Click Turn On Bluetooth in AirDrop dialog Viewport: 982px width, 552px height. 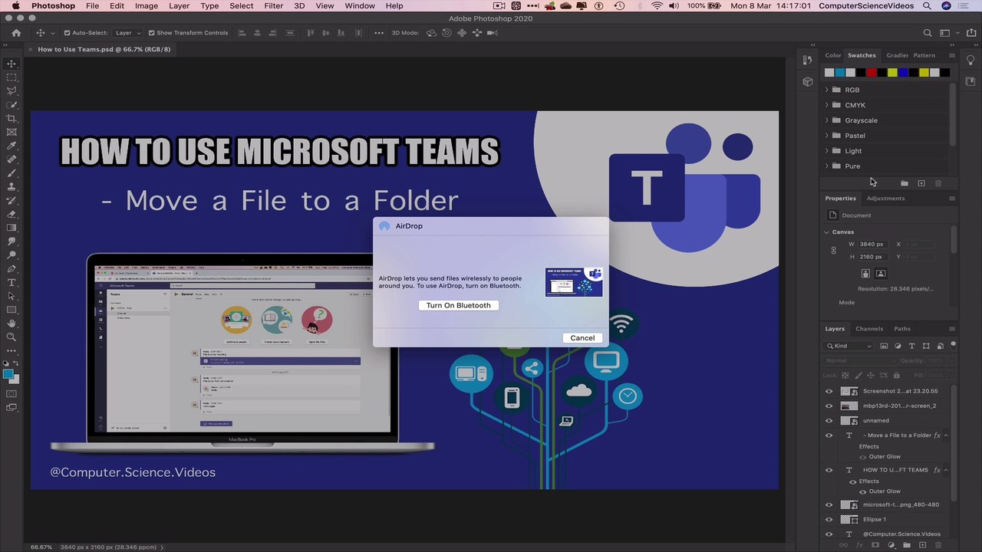(458, 305)
